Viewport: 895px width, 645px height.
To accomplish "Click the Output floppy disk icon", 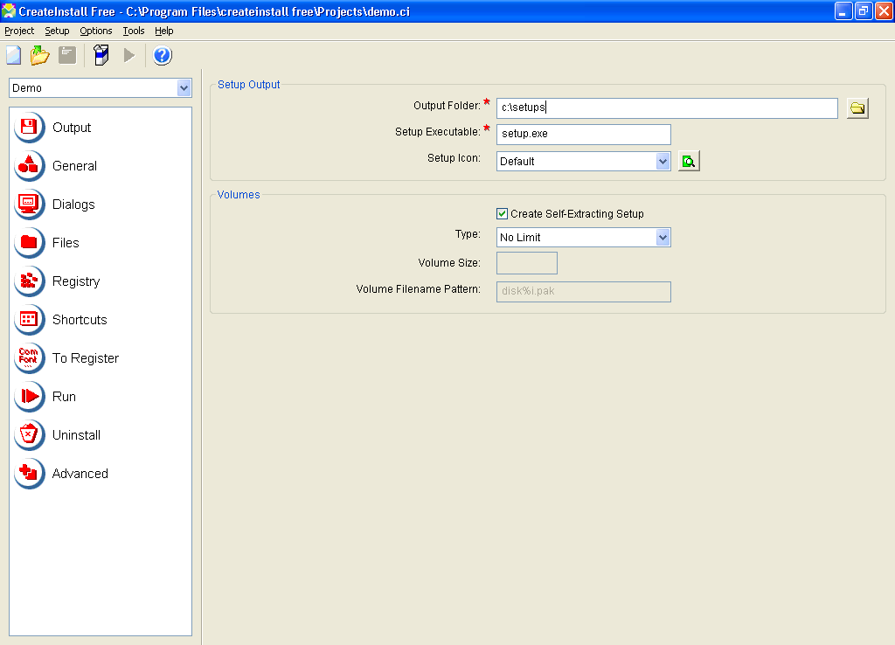I will tap(29, 127).
